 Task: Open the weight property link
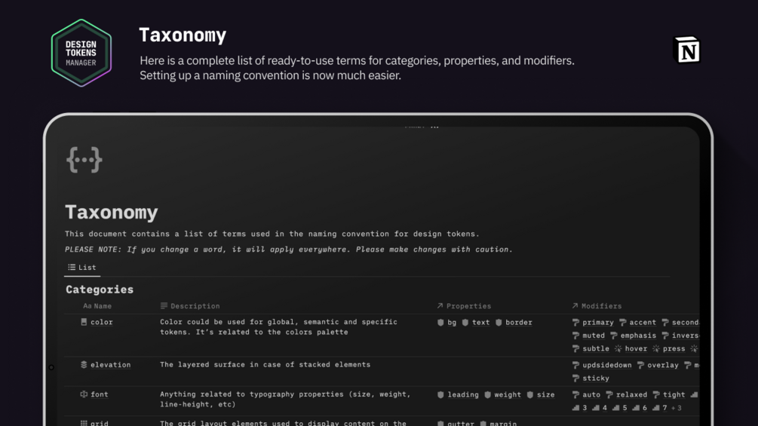[508, 394]
